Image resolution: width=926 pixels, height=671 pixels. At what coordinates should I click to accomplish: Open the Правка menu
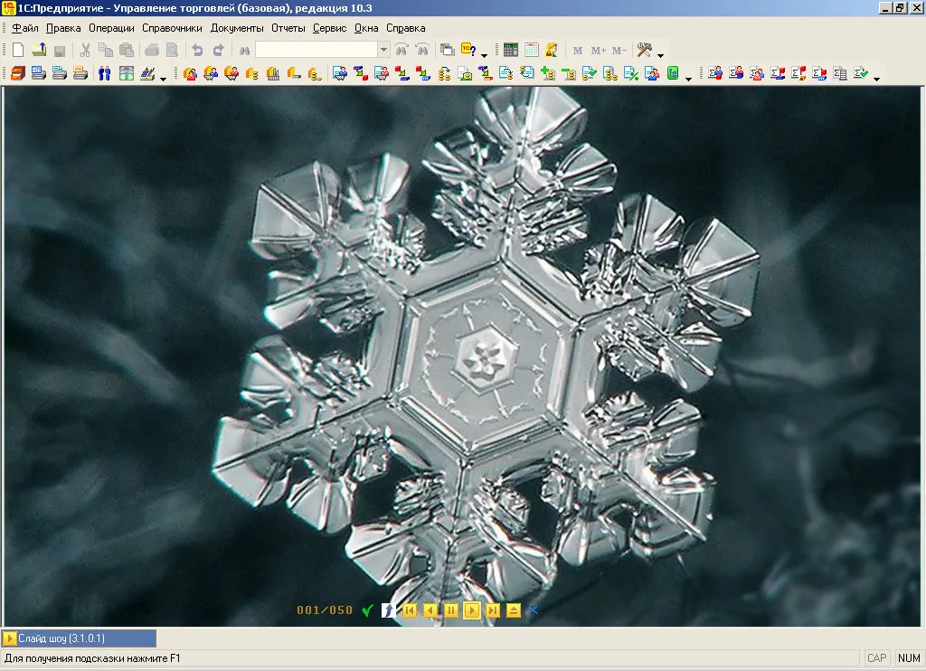point(63,28)
